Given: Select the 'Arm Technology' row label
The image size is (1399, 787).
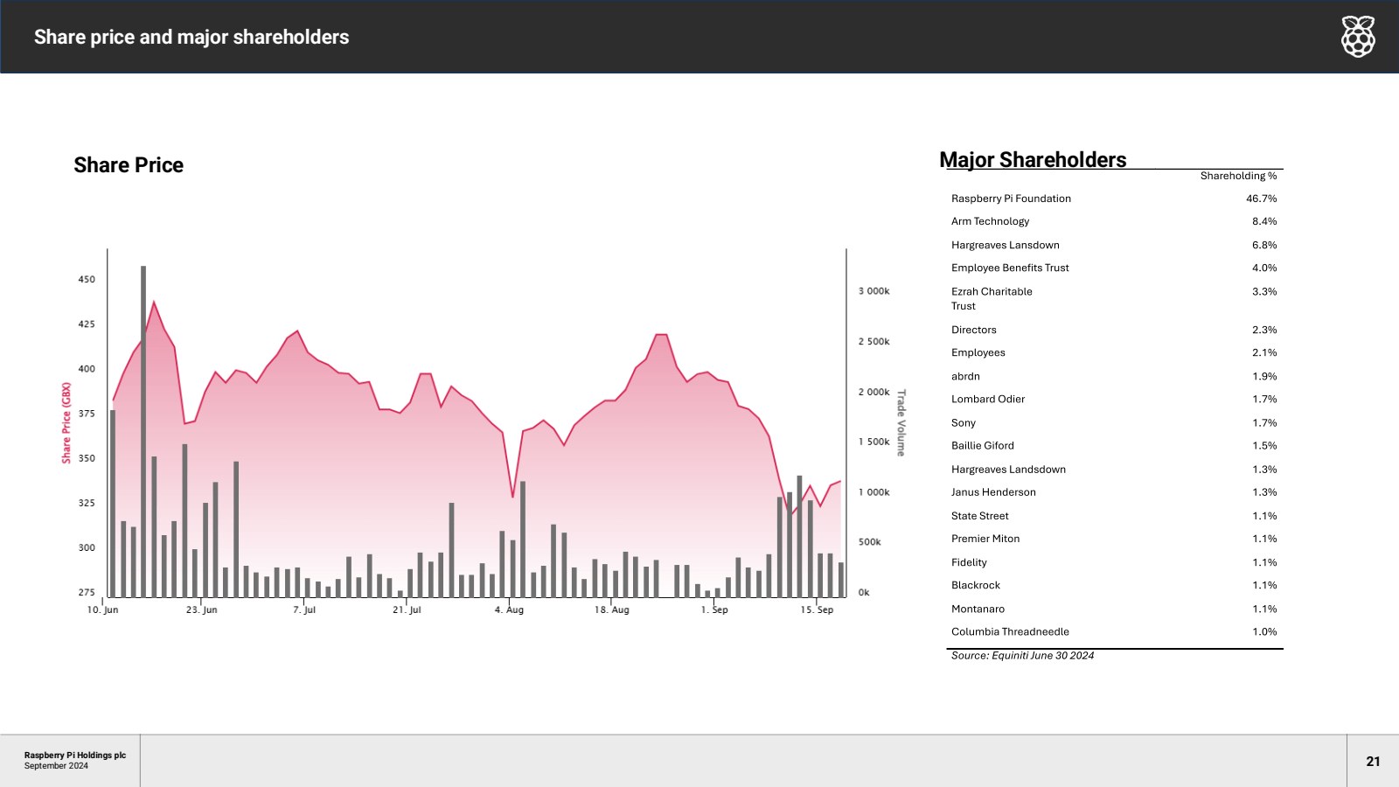Looking at the screenshot, I should click(x=991, y=221).
